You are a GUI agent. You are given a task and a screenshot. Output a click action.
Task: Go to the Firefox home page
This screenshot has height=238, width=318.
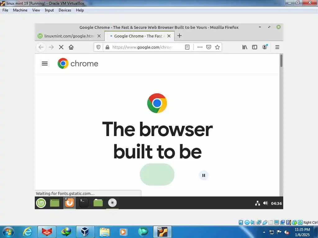(71, 47)
